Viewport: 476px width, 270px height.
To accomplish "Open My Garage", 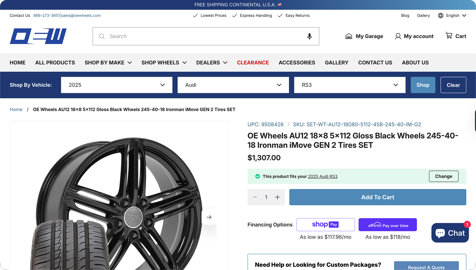I will tap(364, 36).
